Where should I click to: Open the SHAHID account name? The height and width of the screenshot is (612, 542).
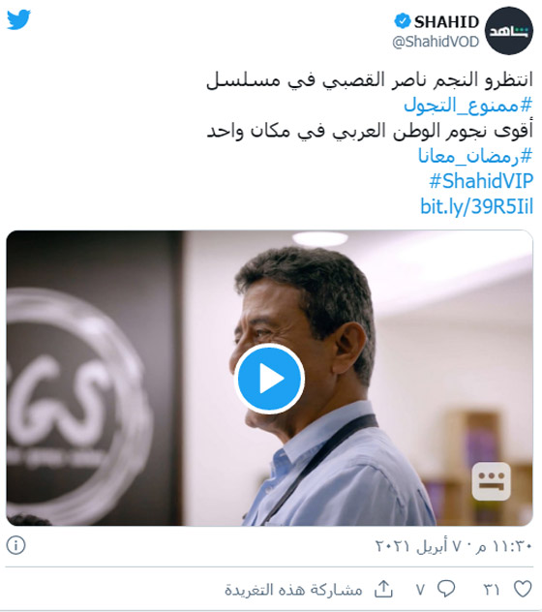coord(446,22)
